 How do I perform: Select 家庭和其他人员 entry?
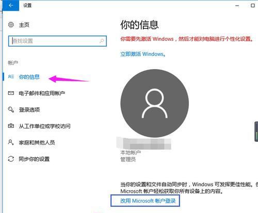click(37, 142)
